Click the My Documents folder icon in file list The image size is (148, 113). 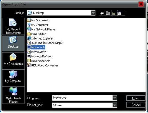29,20
